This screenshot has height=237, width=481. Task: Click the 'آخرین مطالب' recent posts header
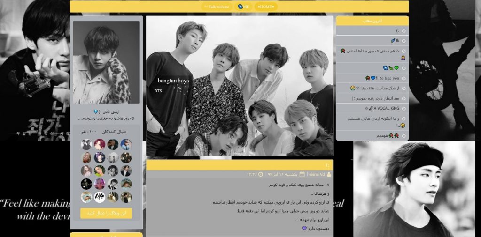point(372,21)
